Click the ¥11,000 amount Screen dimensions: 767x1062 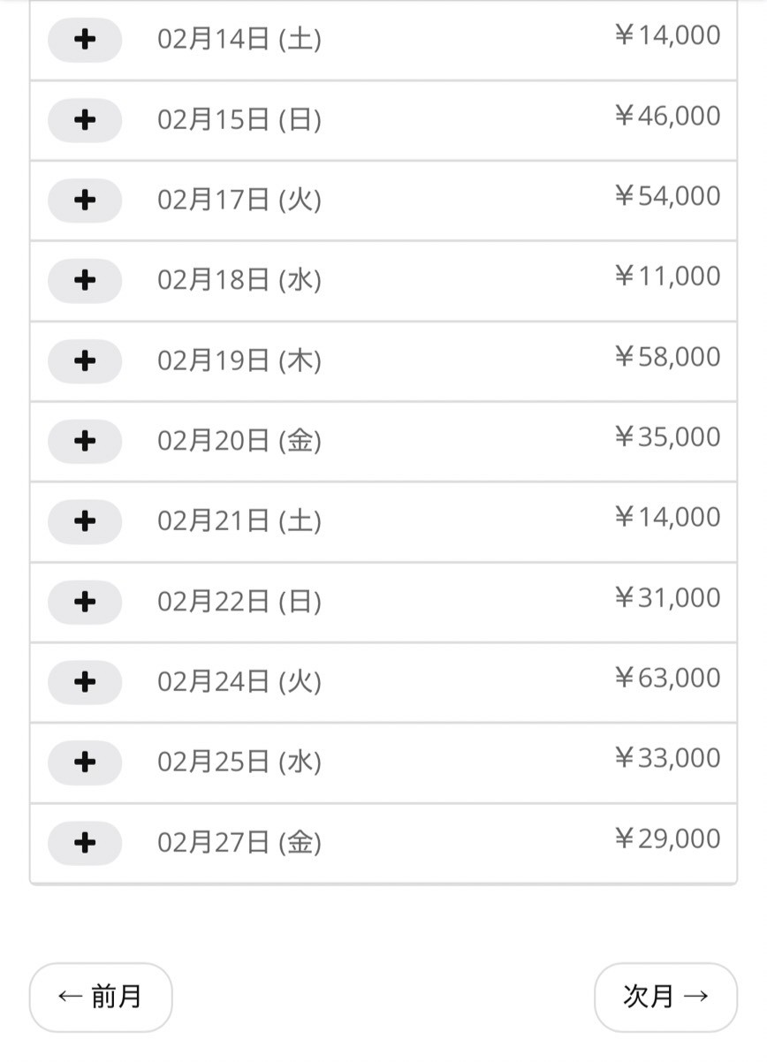click(667, 277)
